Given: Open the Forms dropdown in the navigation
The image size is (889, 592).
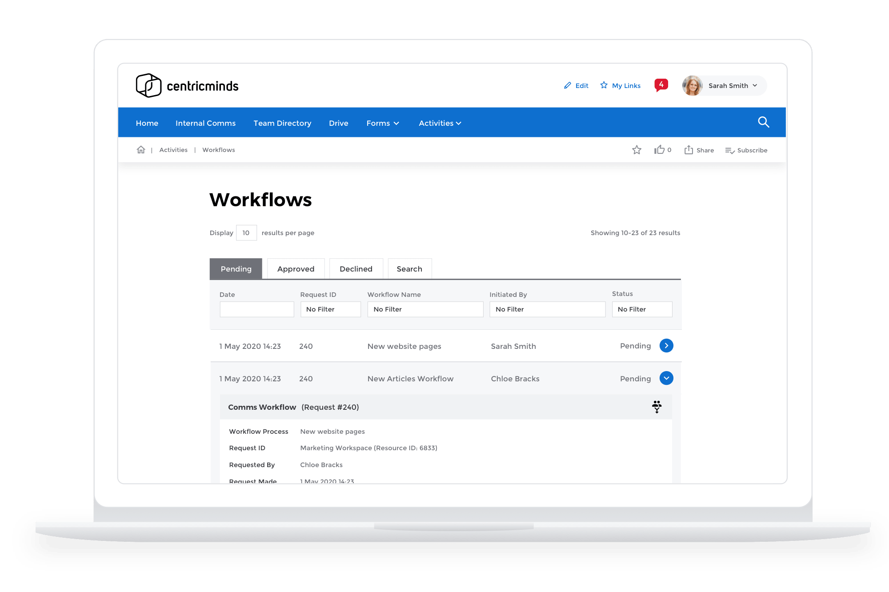Looking at the screenshot, I should (382, 123).
